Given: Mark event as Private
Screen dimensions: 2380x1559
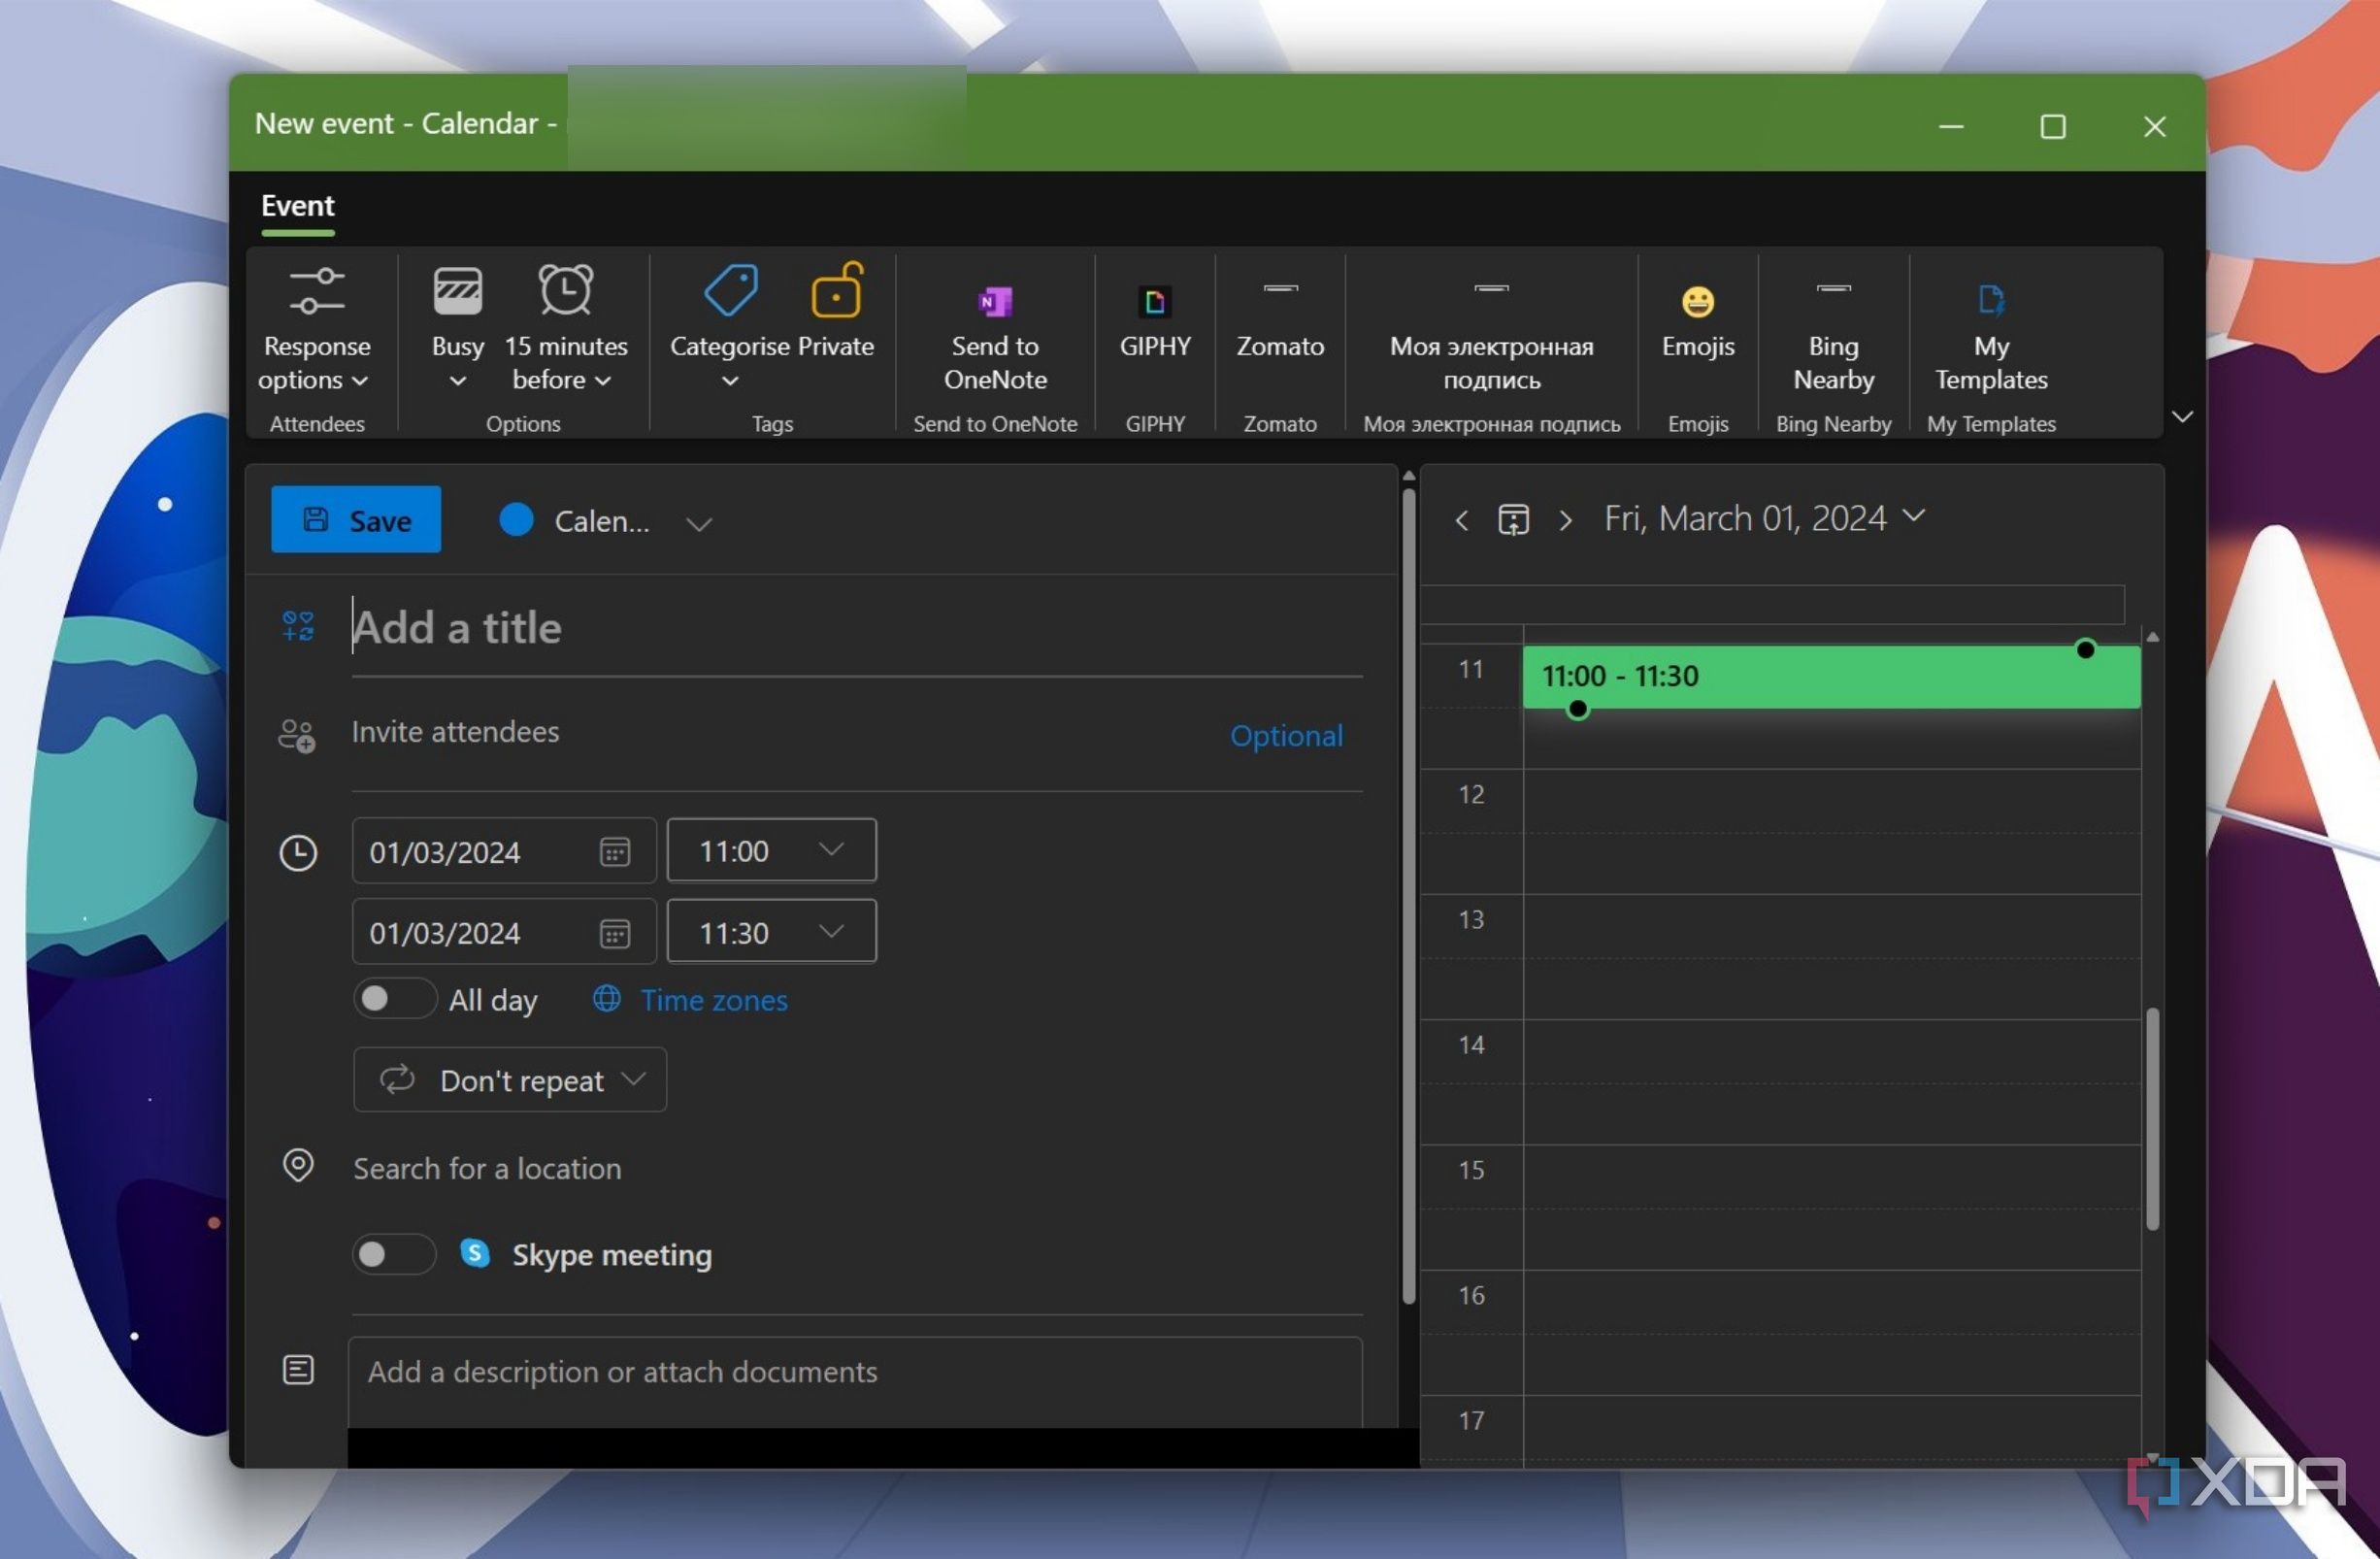Looking at the screenshot, I should (836, 312).
